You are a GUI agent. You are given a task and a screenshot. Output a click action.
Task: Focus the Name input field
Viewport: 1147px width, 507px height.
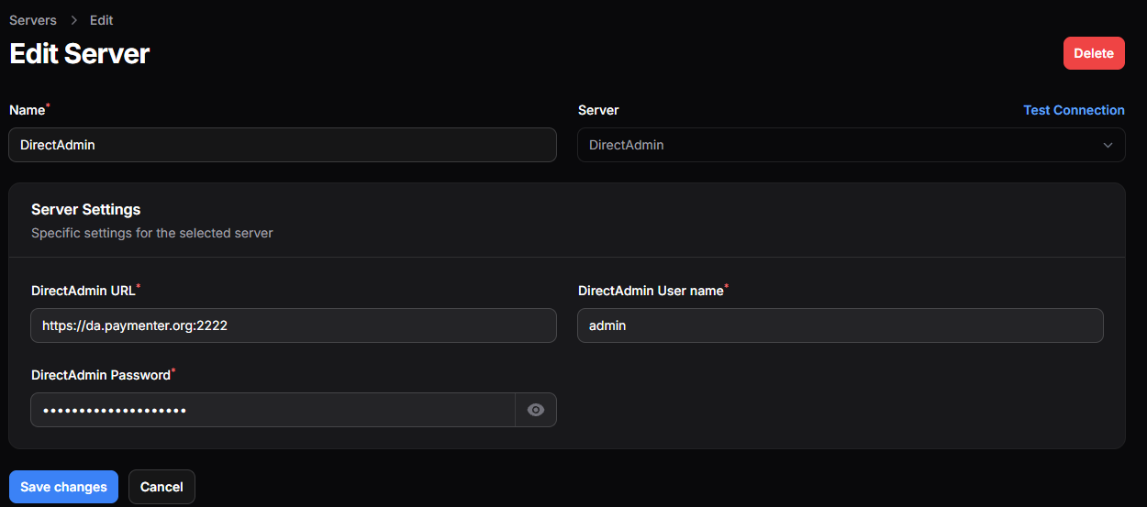click(283, 145)
